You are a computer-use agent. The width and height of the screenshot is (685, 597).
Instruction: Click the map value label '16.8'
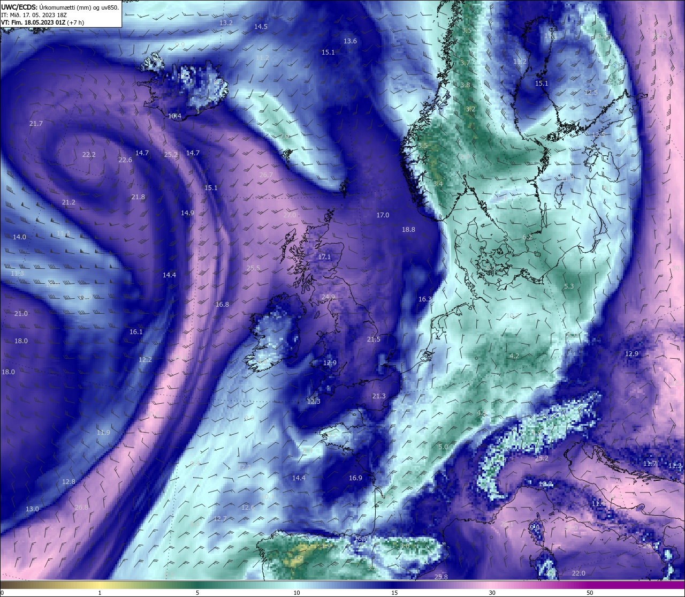(222, 305)
